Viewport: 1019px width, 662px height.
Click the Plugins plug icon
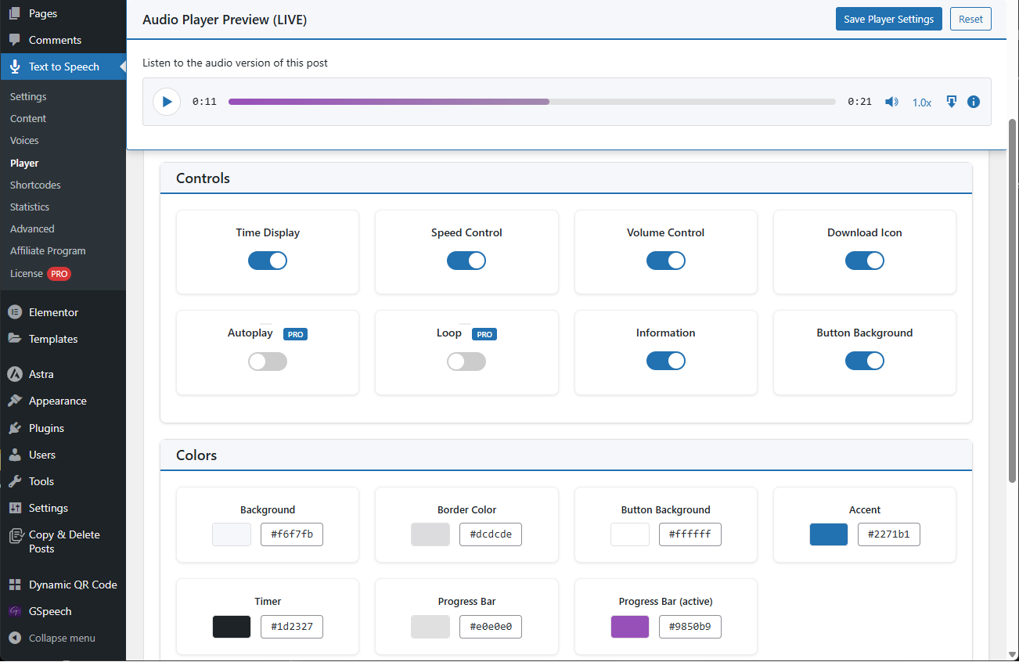click(x=15, y=428)
